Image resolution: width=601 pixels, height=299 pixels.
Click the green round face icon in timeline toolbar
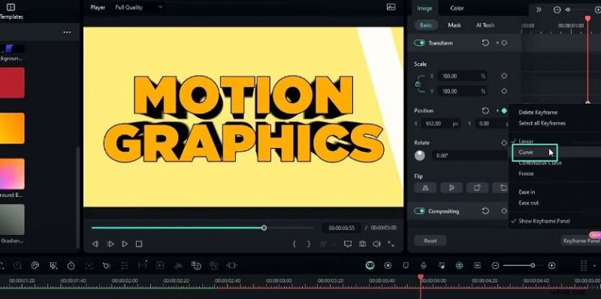[x=370, y=265]
